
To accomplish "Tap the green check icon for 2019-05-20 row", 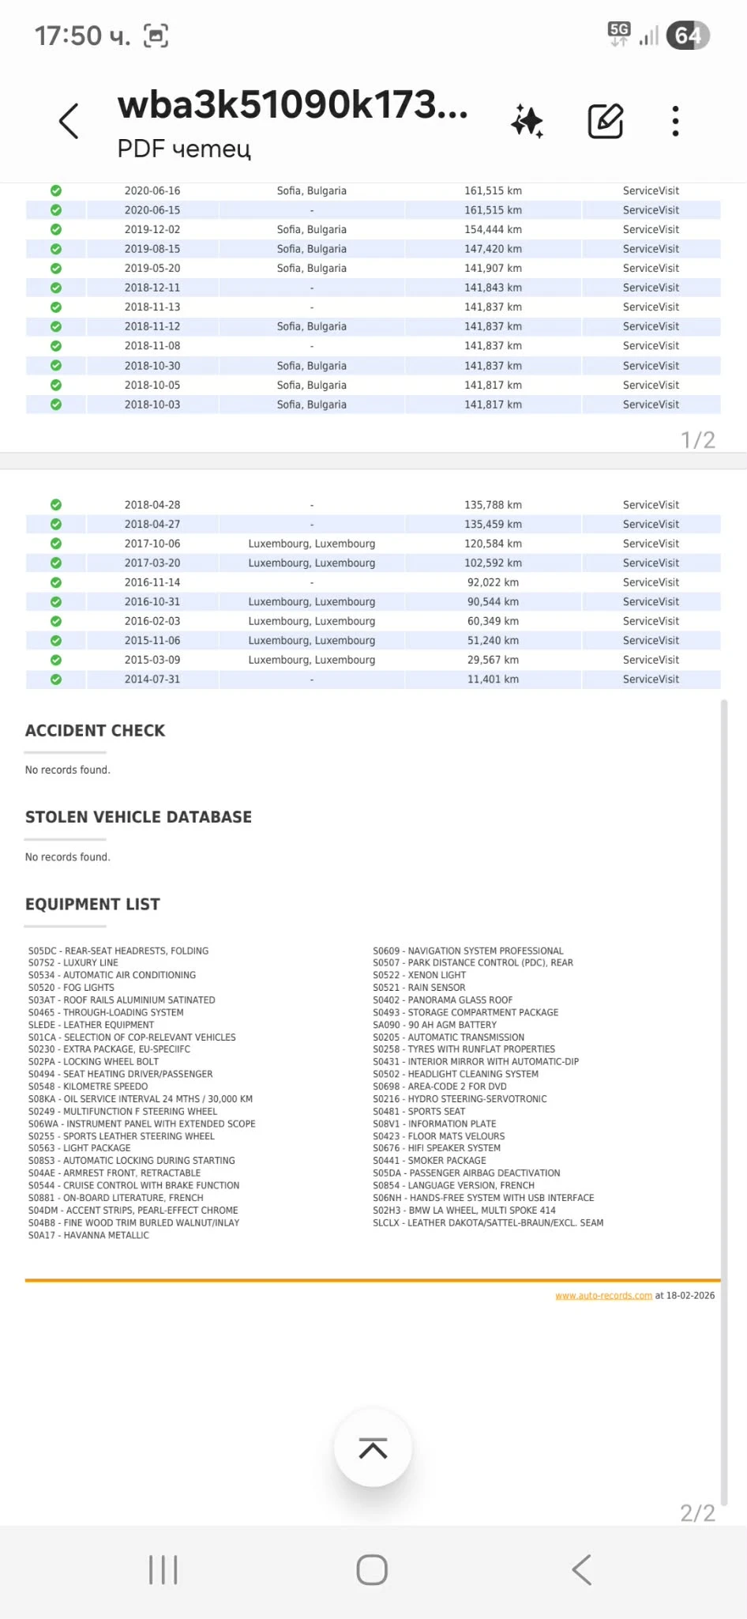I will click(x=56, y=268).
